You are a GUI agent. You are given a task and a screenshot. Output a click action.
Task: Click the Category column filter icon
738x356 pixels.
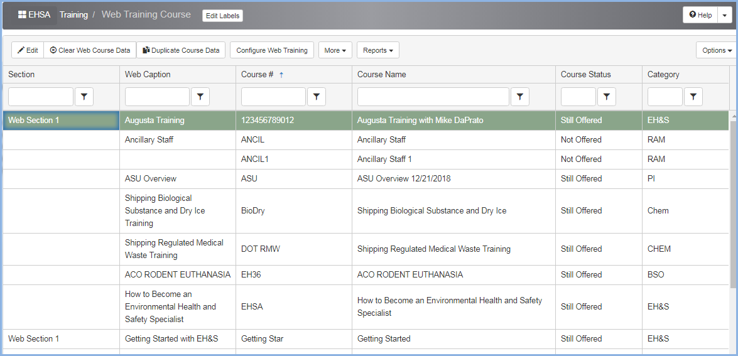(693, 97)
